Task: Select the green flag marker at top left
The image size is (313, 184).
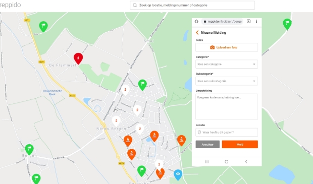Action: [x=43, y=26]
